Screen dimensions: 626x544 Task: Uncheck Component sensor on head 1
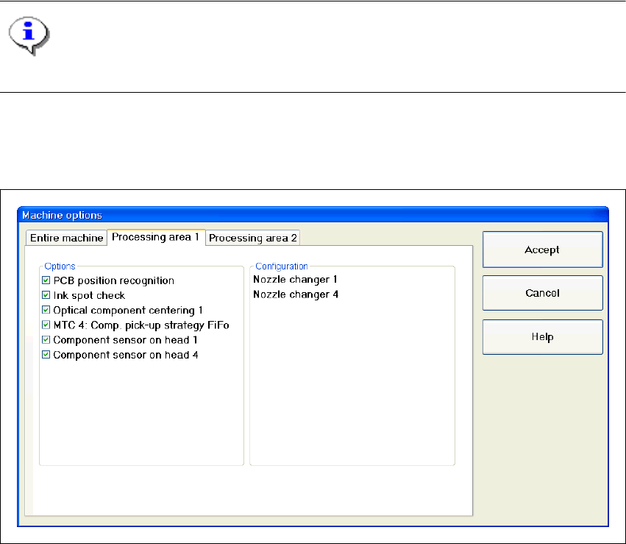click(46, 340)
